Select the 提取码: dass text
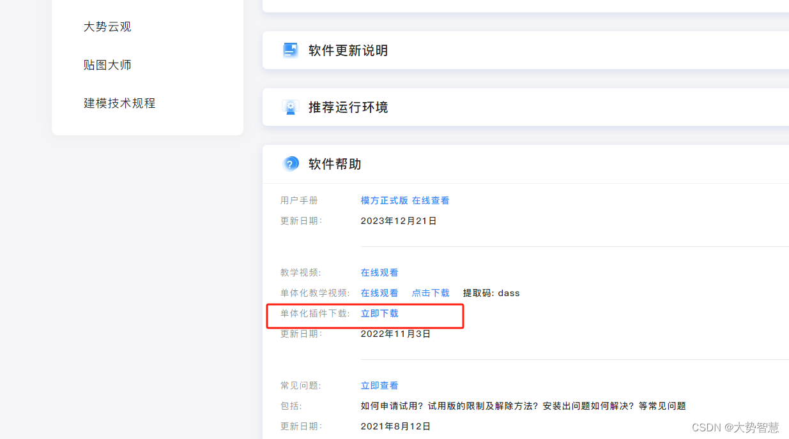 click(491, 293)
